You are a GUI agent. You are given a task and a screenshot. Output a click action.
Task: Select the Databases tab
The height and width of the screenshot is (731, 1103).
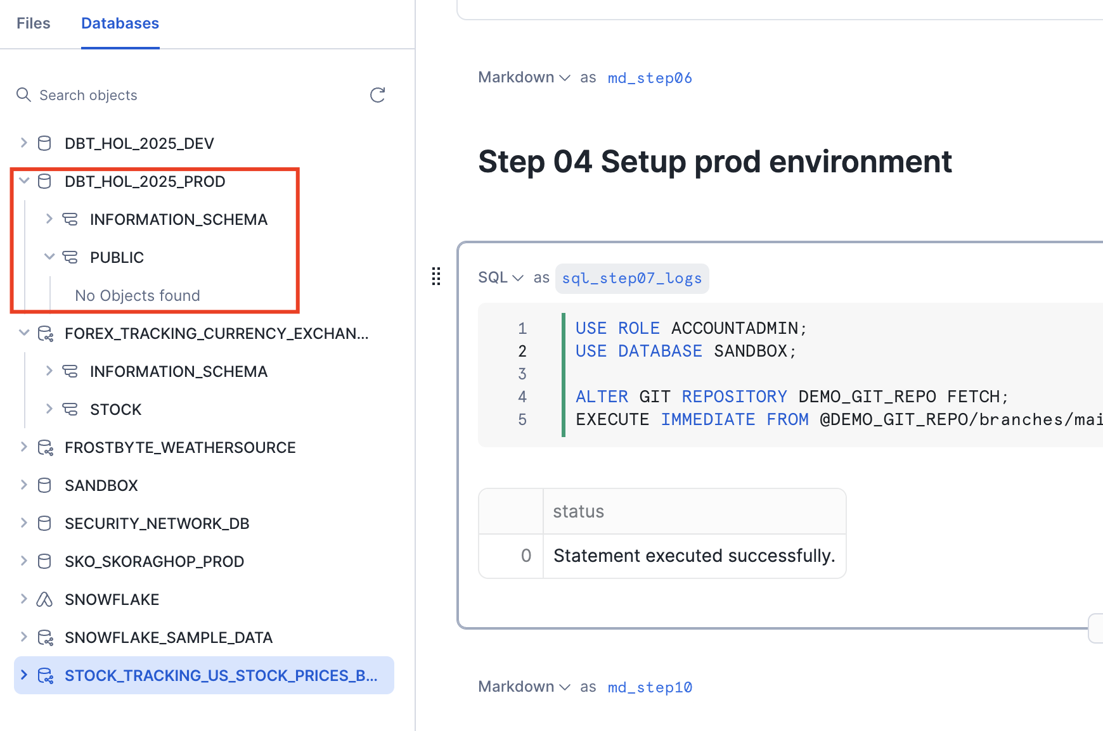[120, 23]
